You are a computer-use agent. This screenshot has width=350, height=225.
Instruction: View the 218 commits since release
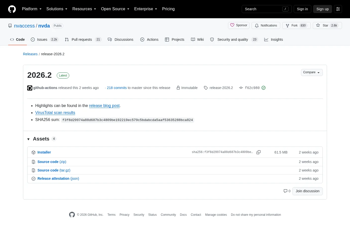(x=117, y=88)
